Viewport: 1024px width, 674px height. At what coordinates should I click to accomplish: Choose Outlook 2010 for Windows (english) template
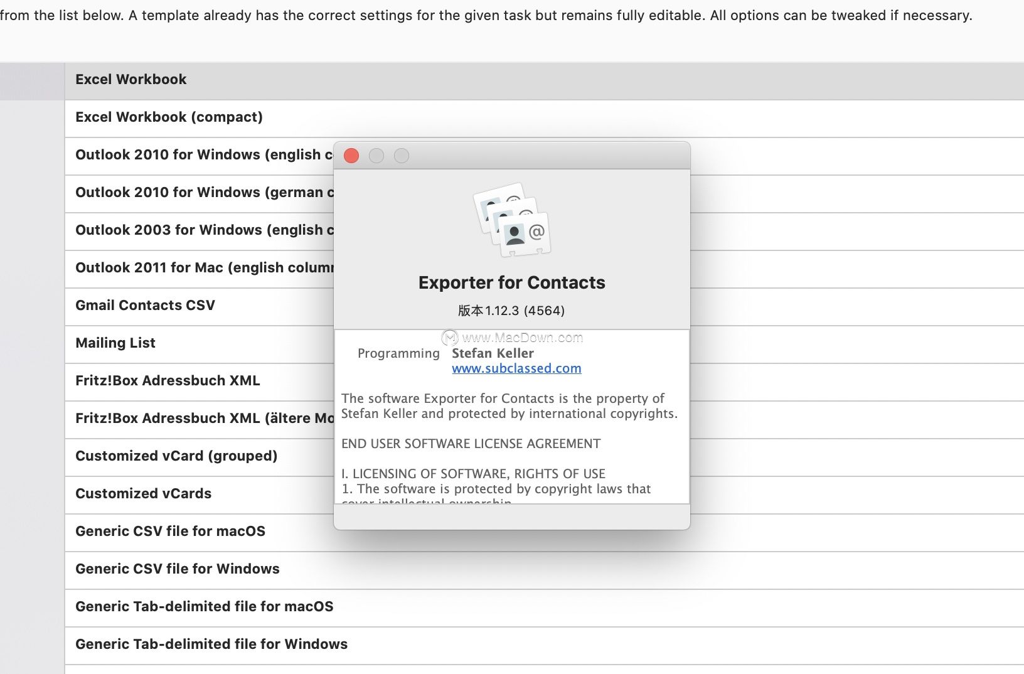[x=200, y=156]
